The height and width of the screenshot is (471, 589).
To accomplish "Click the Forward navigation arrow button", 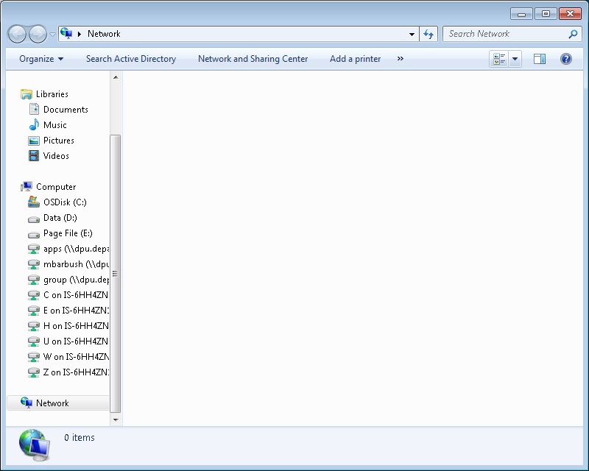I will click(37, 34).
